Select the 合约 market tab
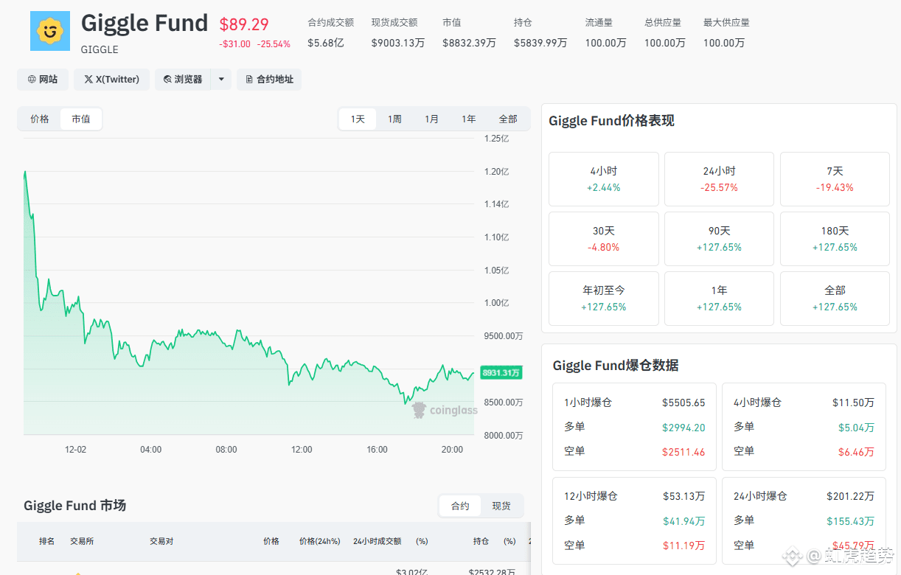 tap(460, 506)
